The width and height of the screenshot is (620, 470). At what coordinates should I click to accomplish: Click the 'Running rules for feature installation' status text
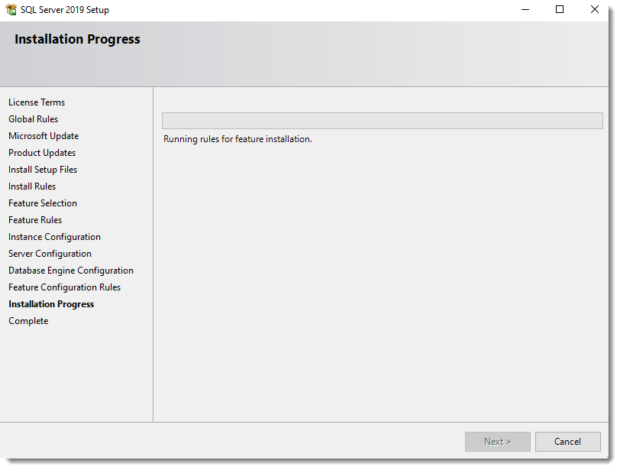(237, 139)
